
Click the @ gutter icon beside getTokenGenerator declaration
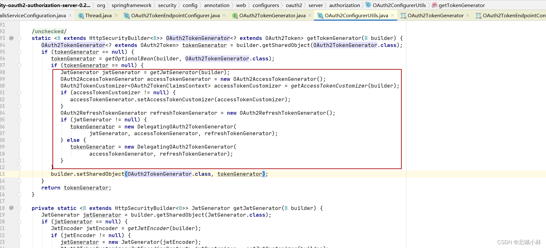(11, 38)
